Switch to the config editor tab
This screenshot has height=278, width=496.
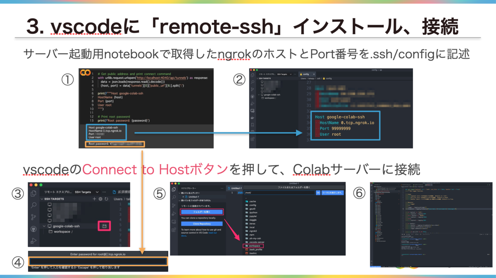[x=307, y=74]
